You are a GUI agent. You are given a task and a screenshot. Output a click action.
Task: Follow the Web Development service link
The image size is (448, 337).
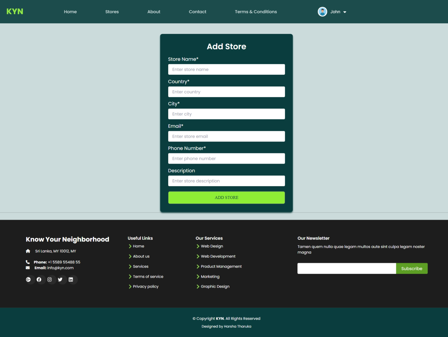(218, 256)
